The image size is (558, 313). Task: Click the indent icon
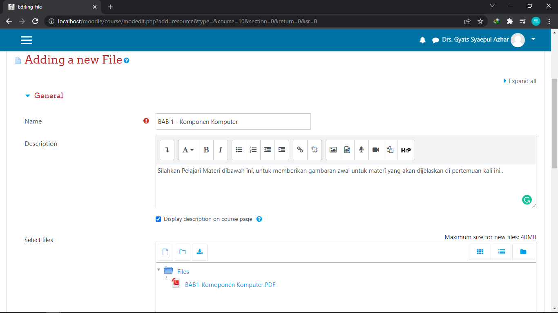click(282, 150)
